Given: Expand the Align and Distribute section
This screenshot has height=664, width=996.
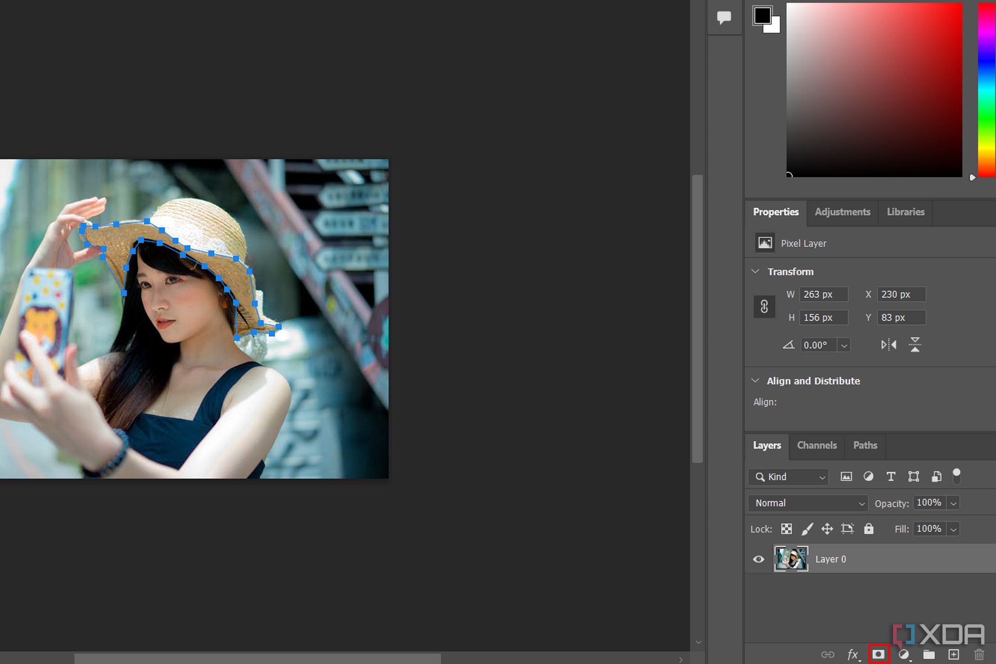Looking at the screenshot, I should 756,380.
